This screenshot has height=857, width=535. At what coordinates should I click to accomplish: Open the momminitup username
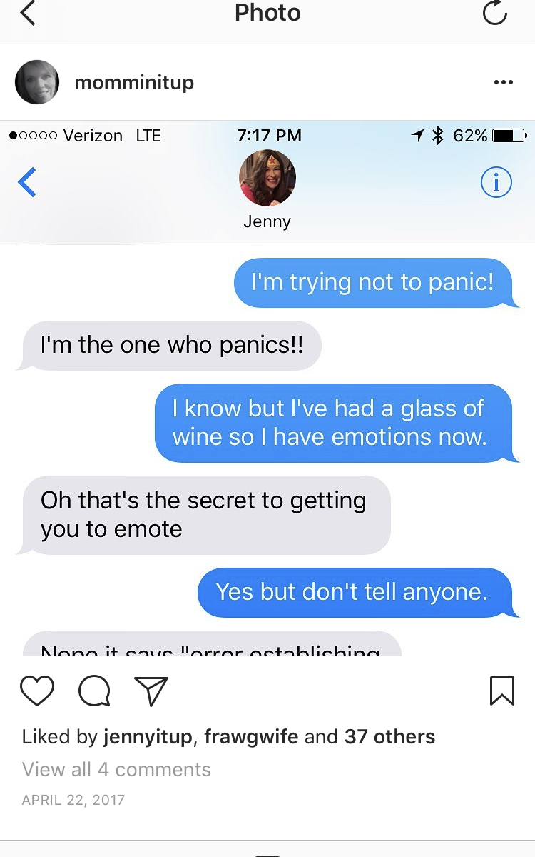click(134, 82)
